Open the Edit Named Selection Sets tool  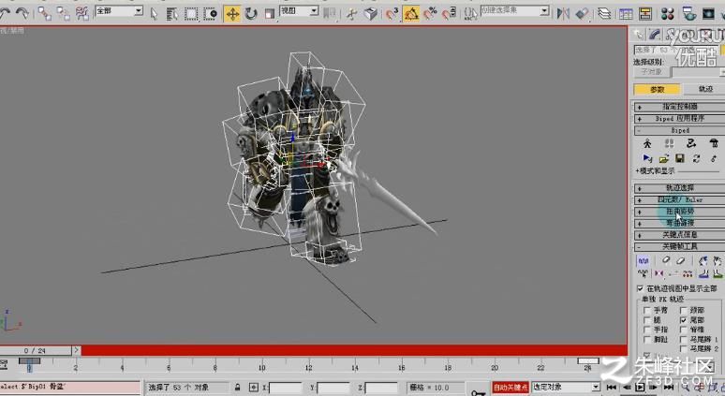[x=471, y=14]
